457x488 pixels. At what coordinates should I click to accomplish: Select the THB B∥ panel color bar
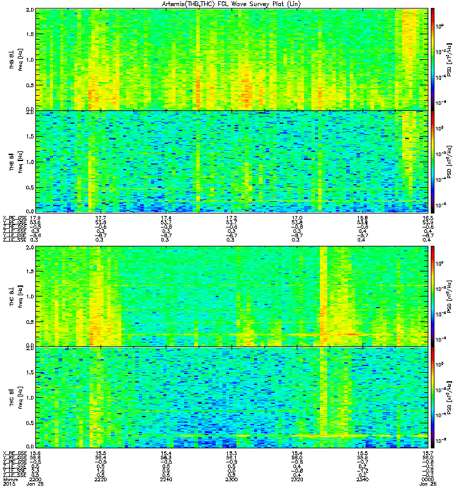pyautogui.click(x=432, y=162)
